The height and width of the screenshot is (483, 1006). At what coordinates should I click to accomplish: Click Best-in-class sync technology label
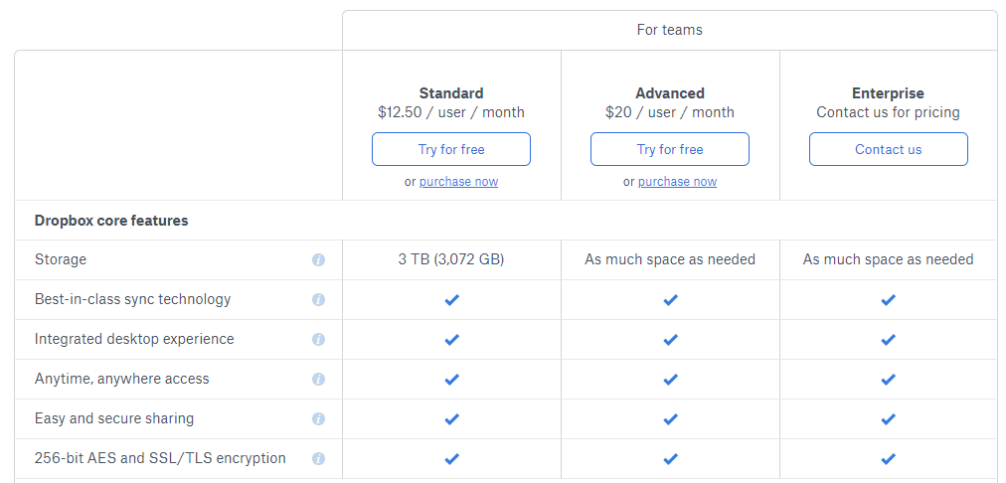133,299
